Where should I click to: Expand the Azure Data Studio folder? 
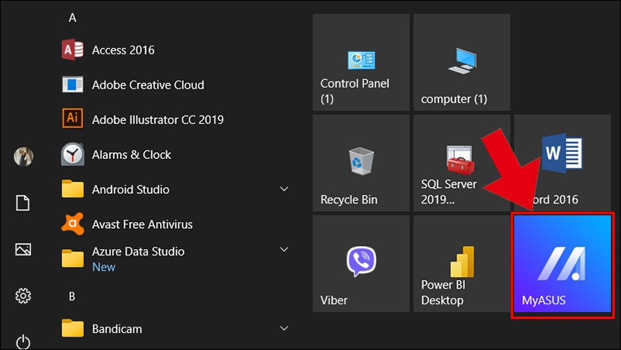[284, 249]
